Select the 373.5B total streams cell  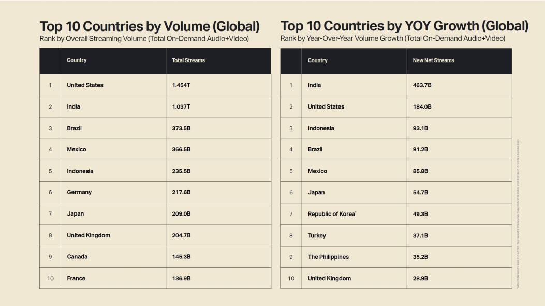[x=181, y=128]
